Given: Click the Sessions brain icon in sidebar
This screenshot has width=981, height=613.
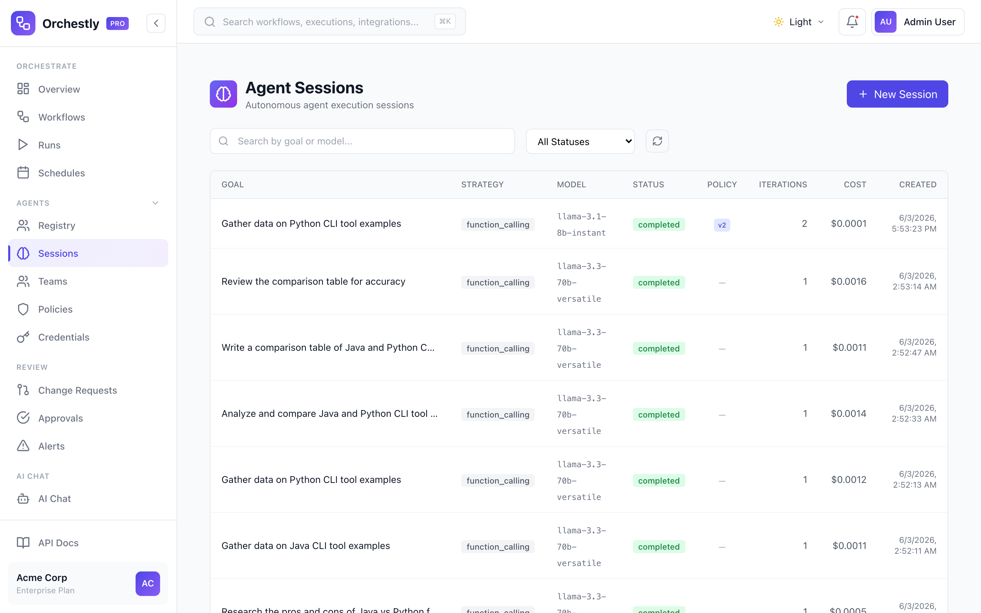Looking at the screenshot, I should (x=23, y=253).
